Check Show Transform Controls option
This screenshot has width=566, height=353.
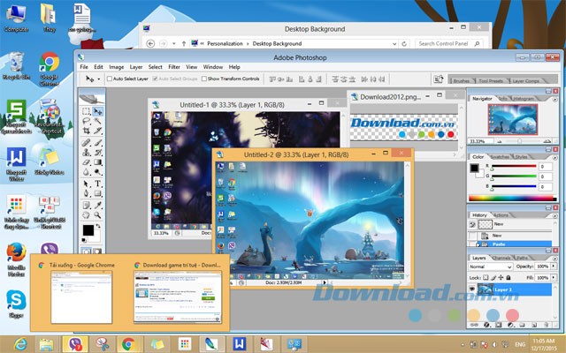click(203, 79)
